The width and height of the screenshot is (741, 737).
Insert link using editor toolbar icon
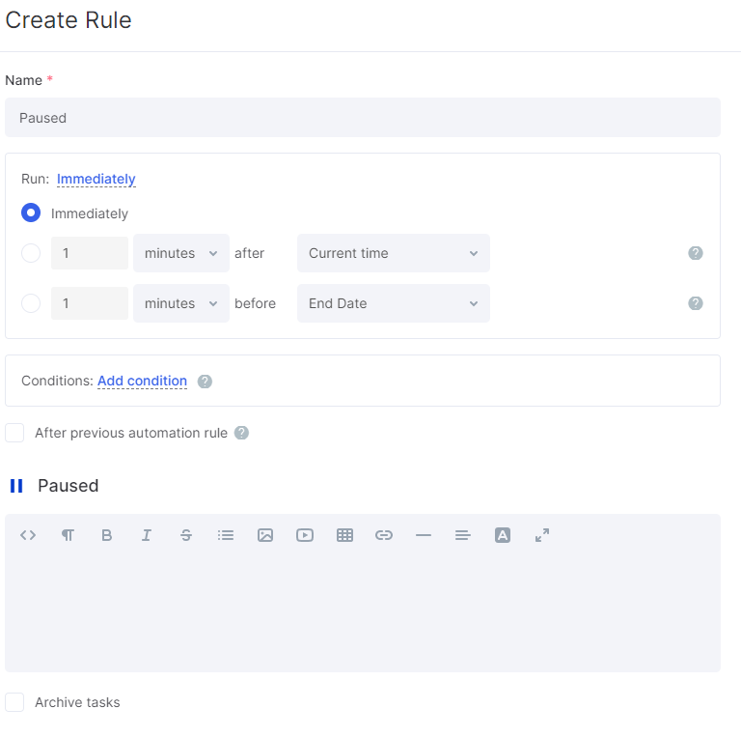point(384,535)
